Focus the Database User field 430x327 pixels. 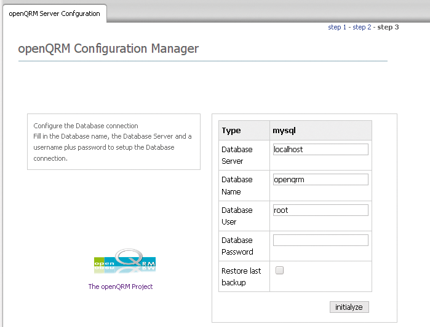point(321,210)
